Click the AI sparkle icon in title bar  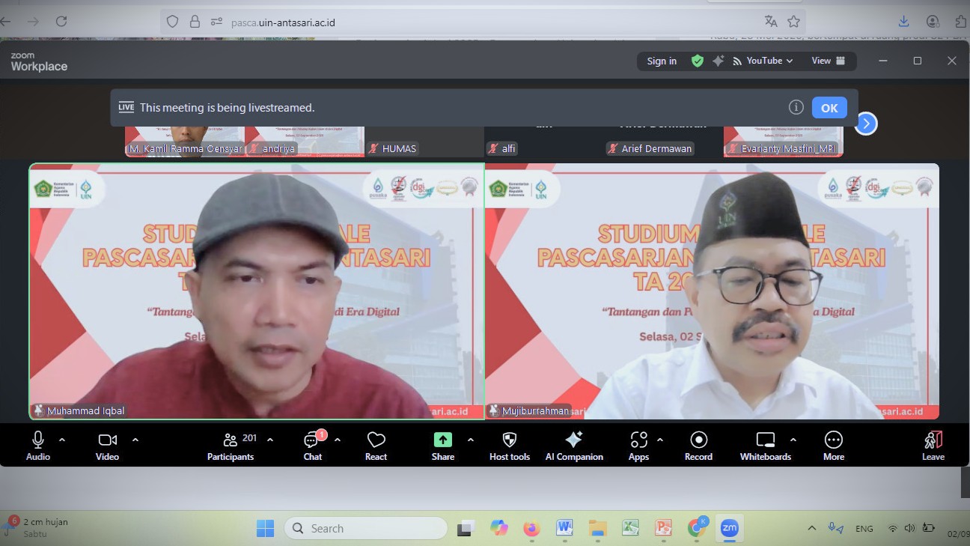(x=719, y=61)
